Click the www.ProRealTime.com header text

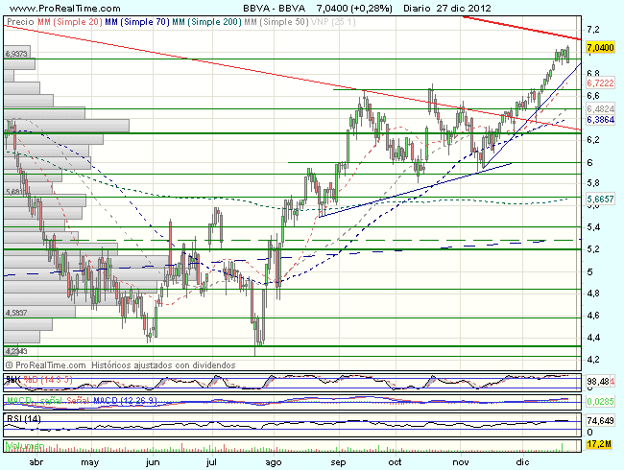click(64, 9)
